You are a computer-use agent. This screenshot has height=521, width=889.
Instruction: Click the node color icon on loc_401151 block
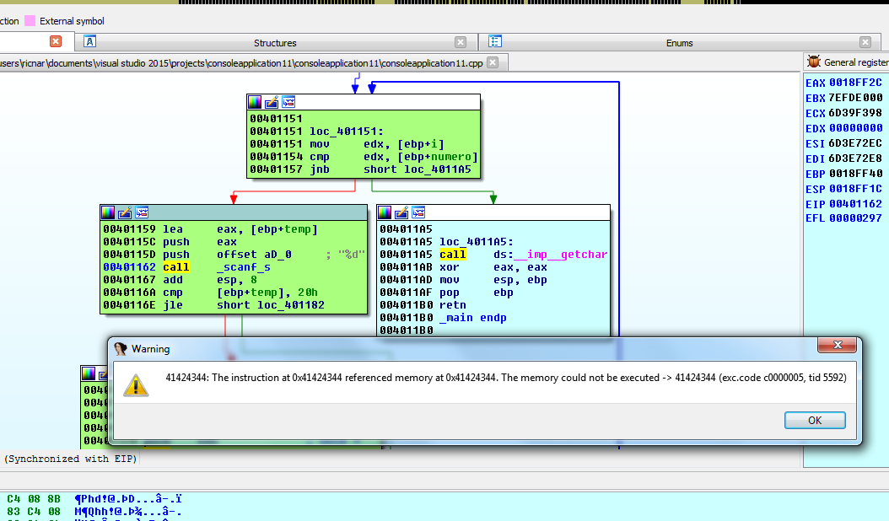click(255, 102)
